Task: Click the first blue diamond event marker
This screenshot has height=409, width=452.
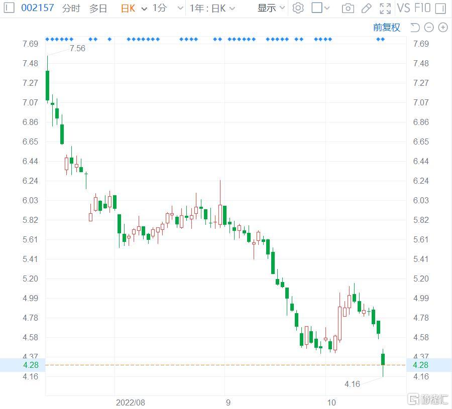Action: 47,39
